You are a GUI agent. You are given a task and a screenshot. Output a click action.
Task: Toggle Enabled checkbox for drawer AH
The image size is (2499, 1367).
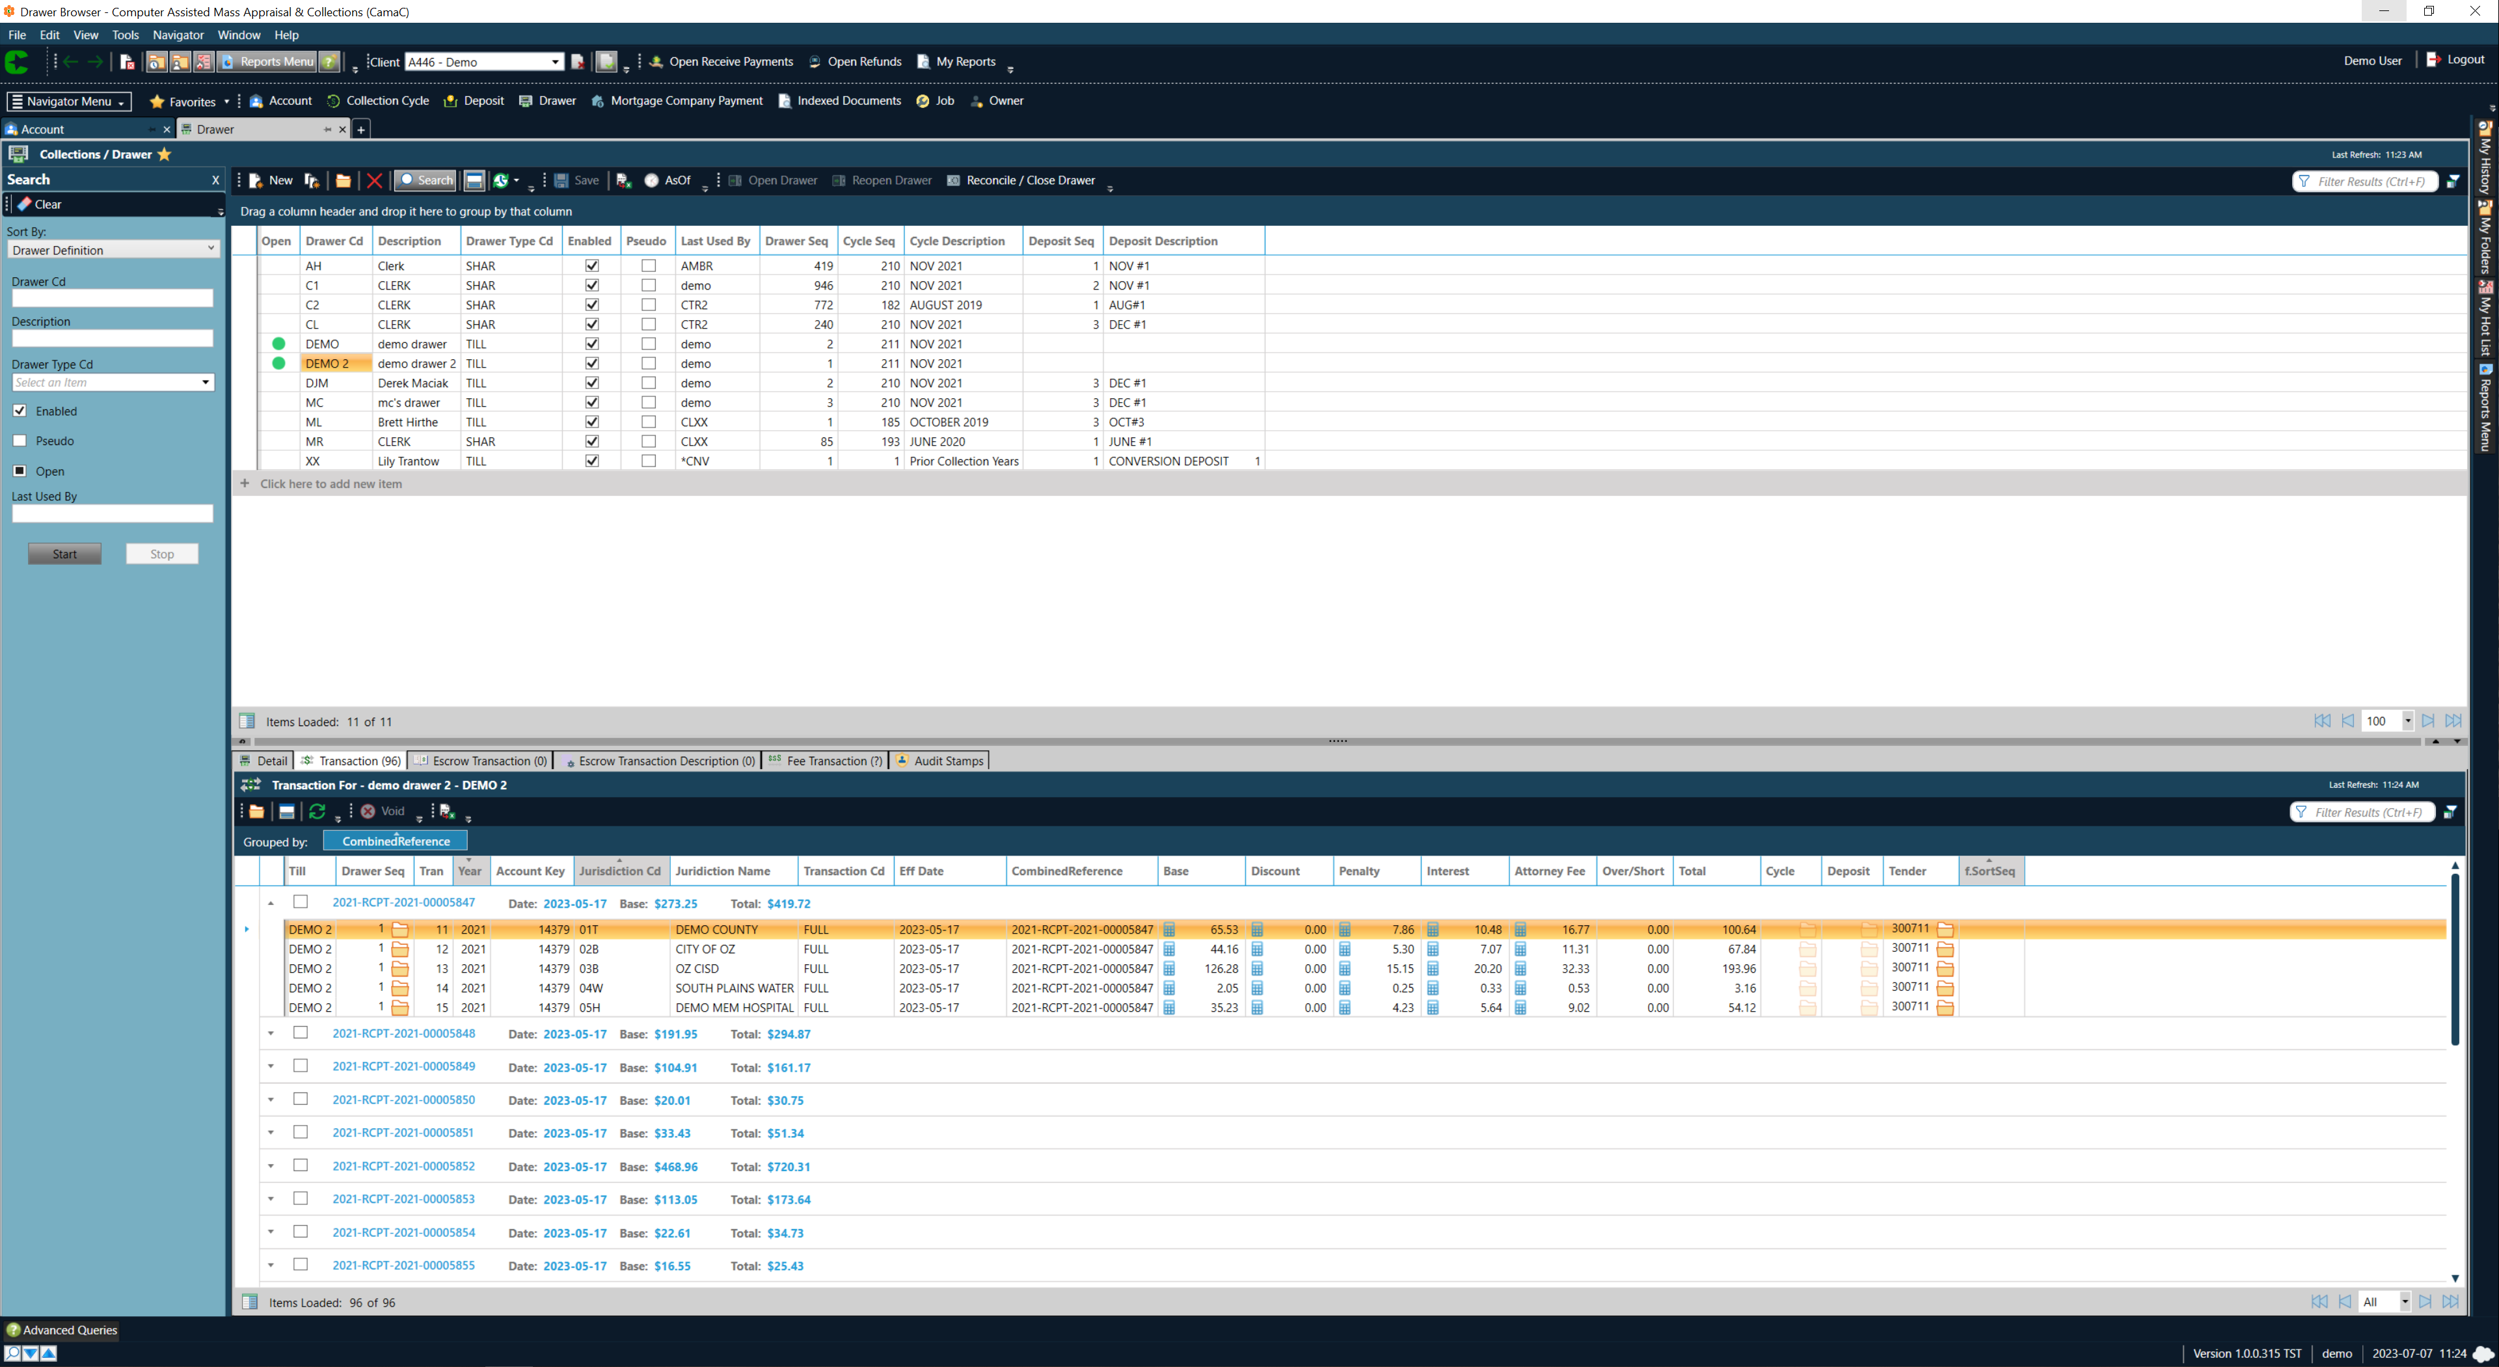click(x=592, y=266)
